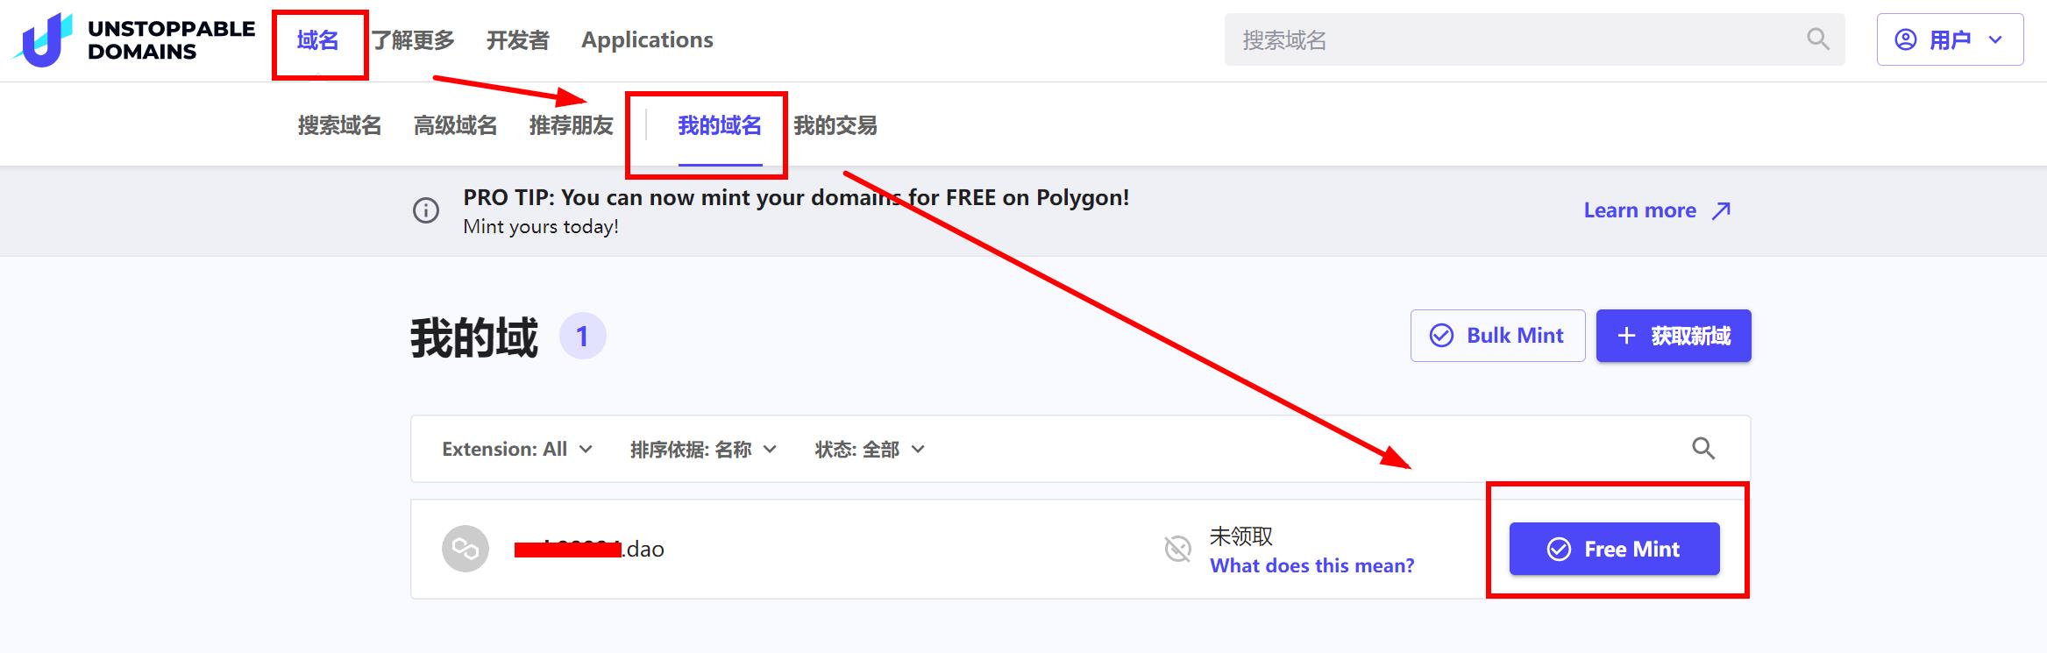The height and width of the screenshot is (653, 2047).
Task: Open the 状态: 全部 status filter
Action: (x=870, y=449)
